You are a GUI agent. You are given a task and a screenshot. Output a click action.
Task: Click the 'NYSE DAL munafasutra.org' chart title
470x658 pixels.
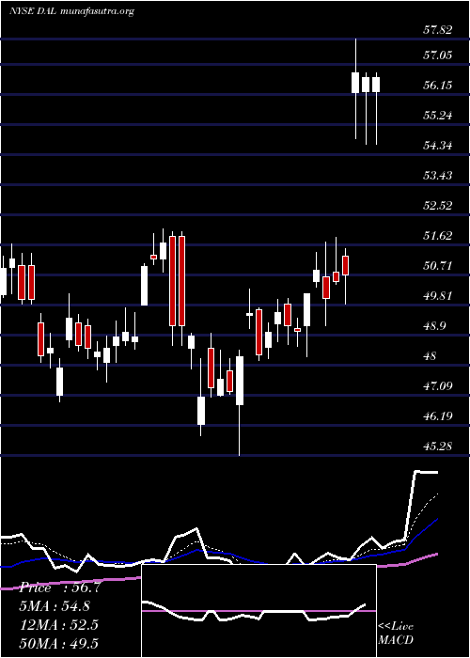pos(71,11)
